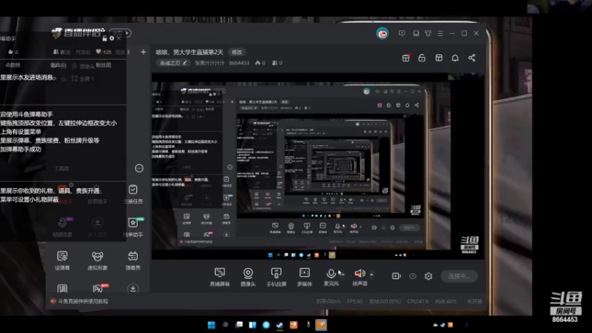Open the layout icon beside bell
592x333 pixels.
tap(439, 58)
